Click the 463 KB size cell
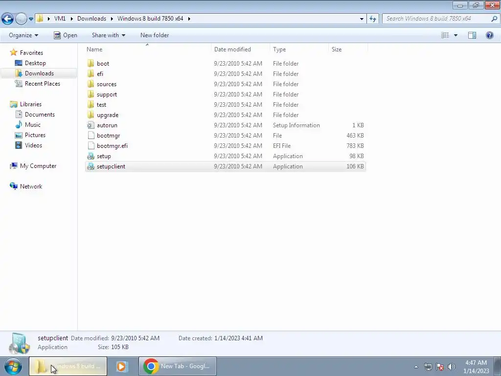 tap(355, 136)
